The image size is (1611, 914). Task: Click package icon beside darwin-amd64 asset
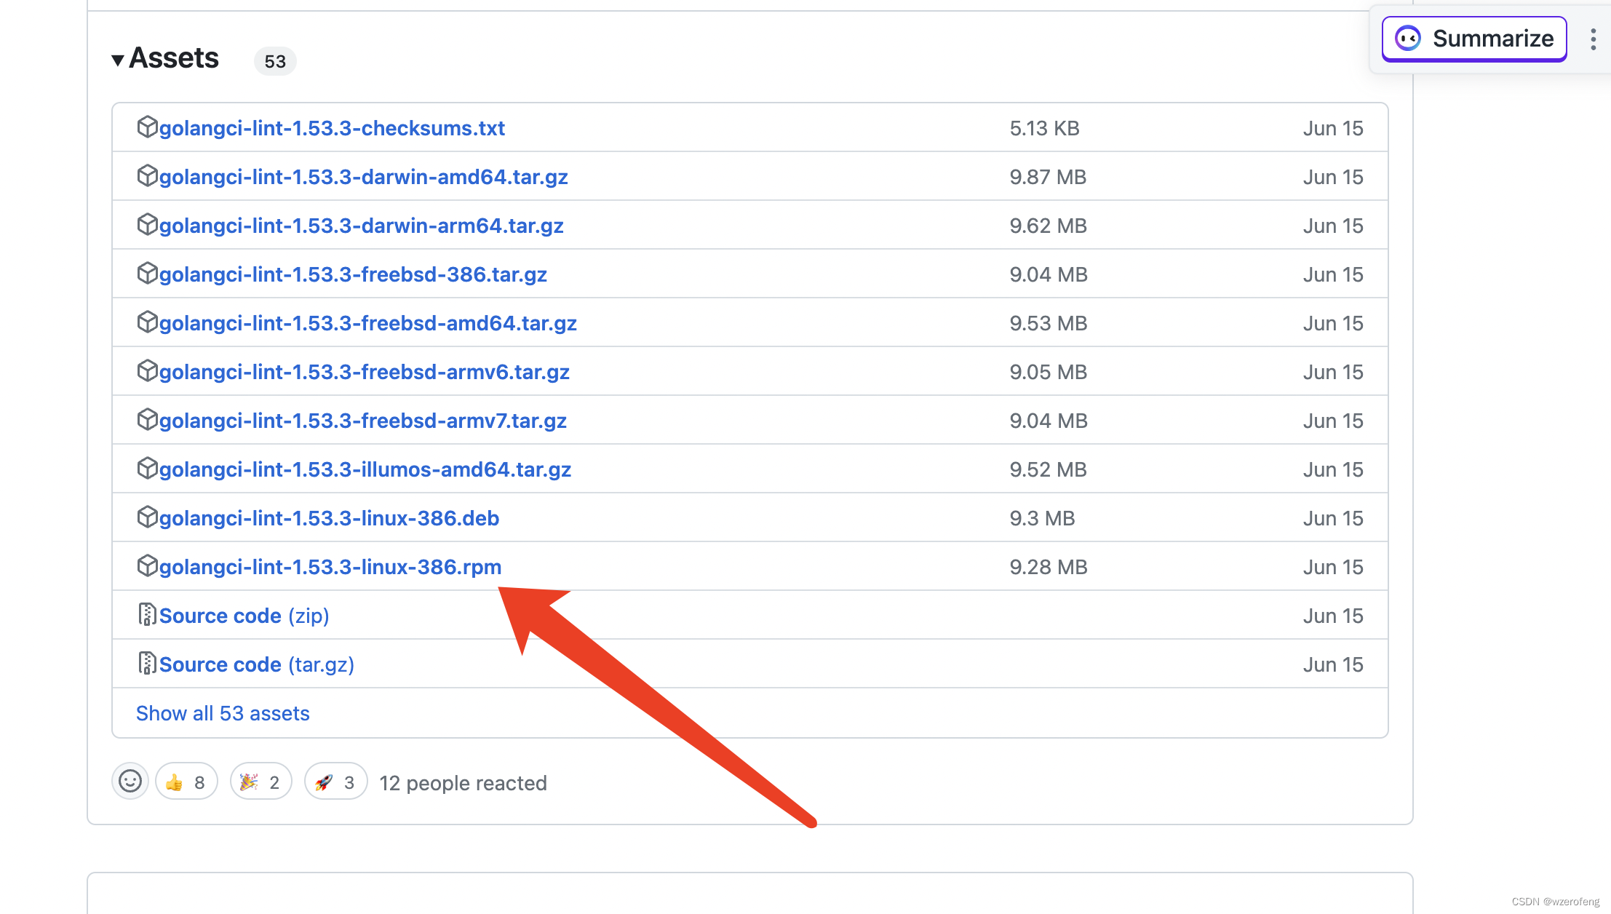point(147,176)
